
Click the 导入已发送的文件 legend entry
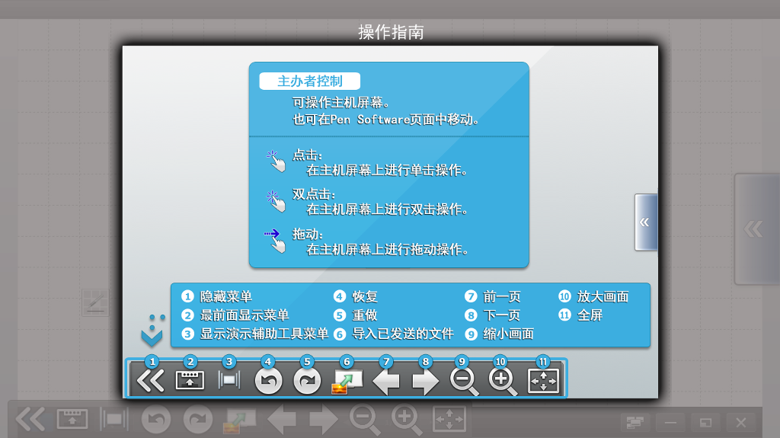[403, 334]
